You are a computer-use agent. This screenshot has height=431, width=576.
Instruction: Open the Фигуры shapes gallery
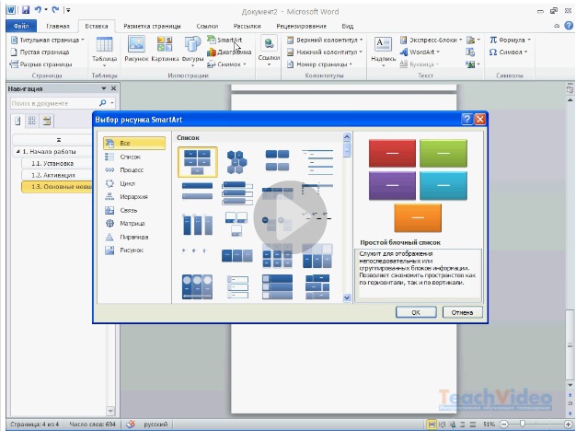coord(192,52)
